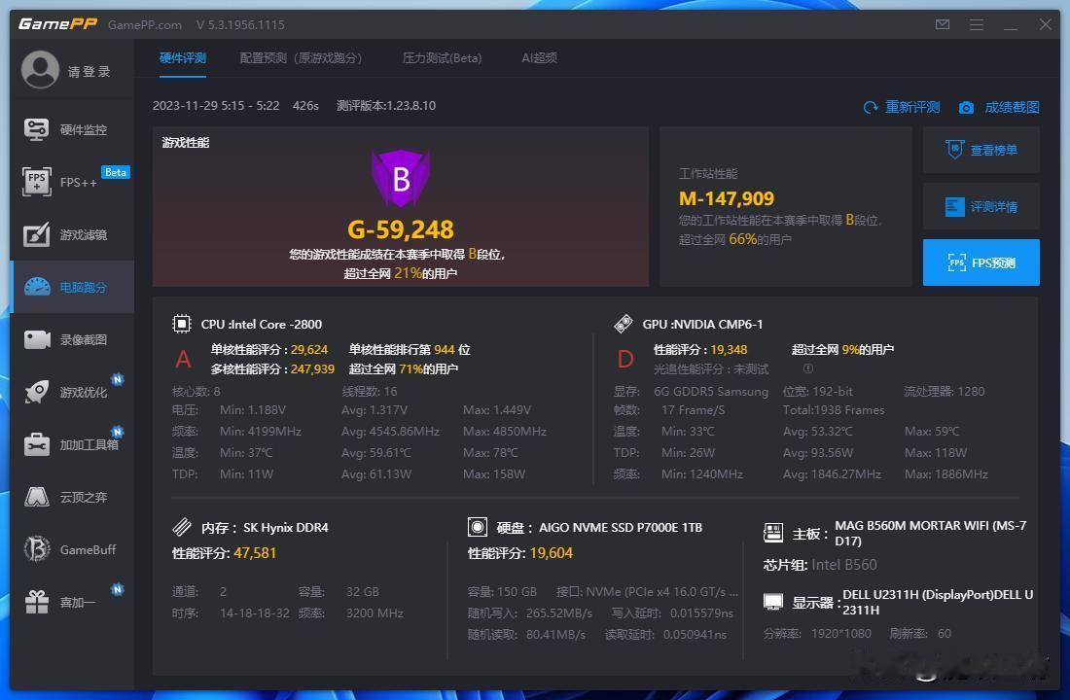Click 重新评测 to rerun benchmark
Image resolution: width=1070 pixels, height=700 pixels.
click(902, 107)
